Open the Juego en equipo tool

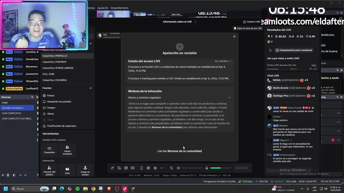(85, 171)
